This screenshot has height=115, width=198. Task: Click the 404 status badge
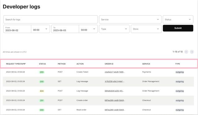42,91
